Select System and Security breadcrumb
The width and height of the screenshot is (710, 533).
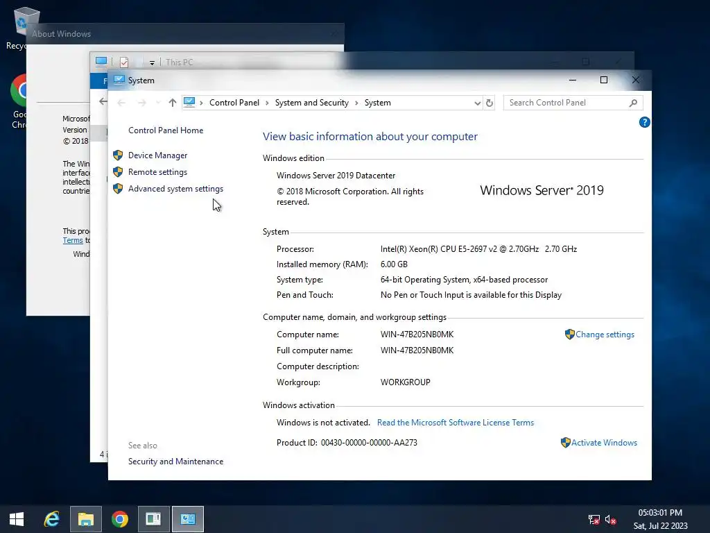(x=312, y=103)
